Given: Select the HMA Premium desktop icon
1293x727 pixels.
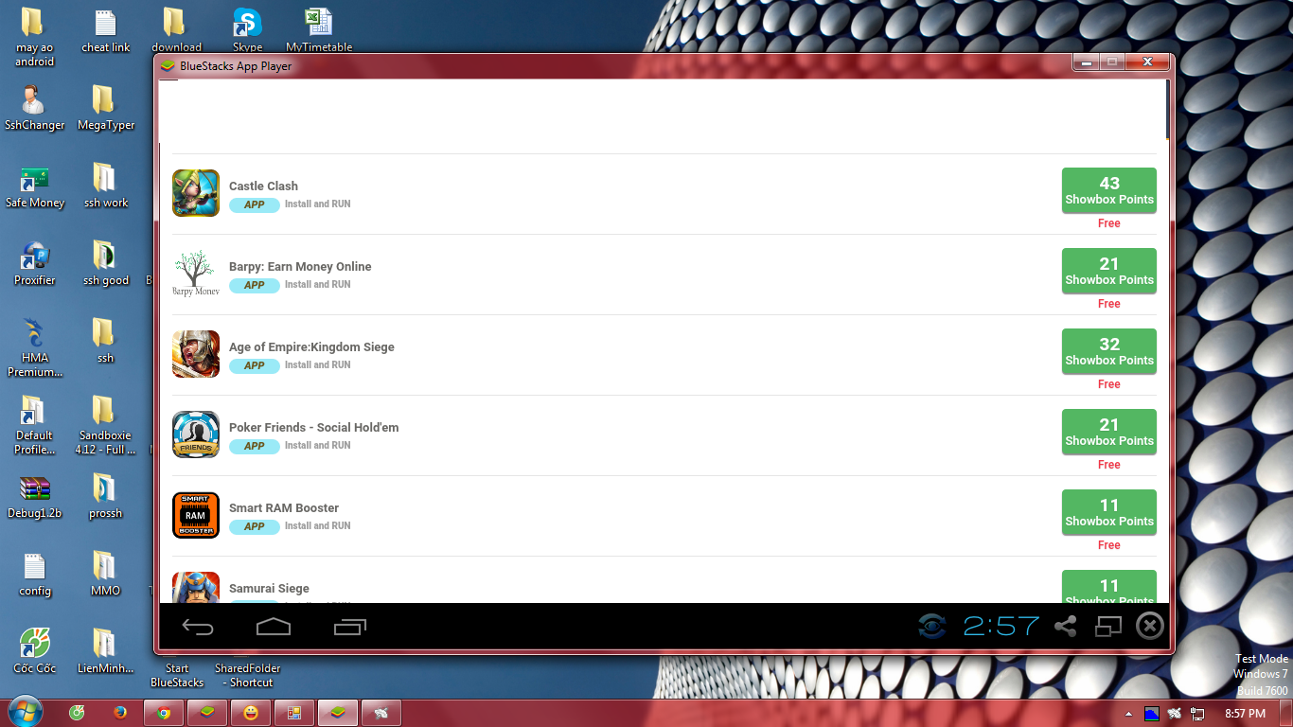Looking at the screenshot, I should pos(34,348).
